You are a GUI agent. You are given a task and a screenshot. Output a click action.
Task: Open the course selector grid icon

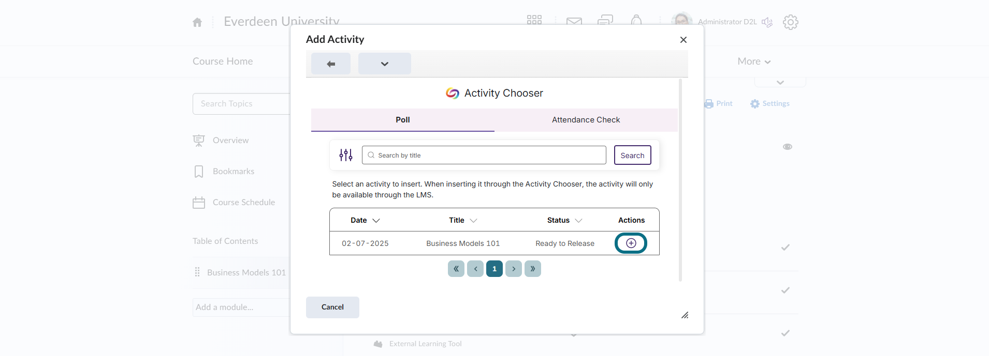pos(534,20)
